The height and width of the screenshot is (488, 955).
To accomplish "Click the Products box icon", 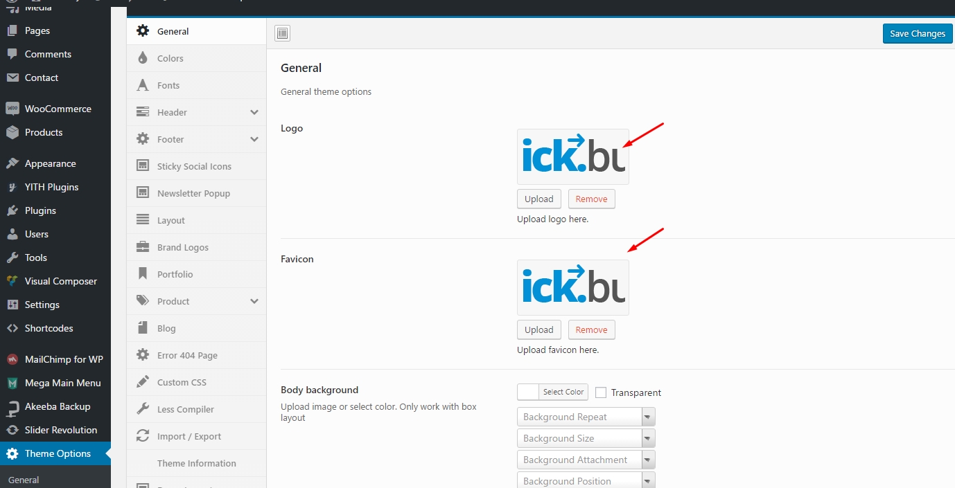I will tap(12, 132).
